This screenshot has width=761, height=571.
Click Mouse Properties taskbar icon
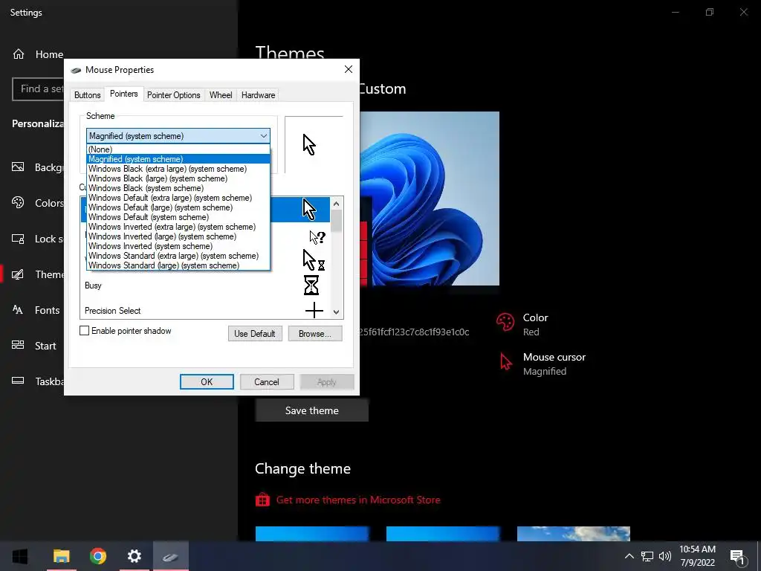[x=171, y=556]
